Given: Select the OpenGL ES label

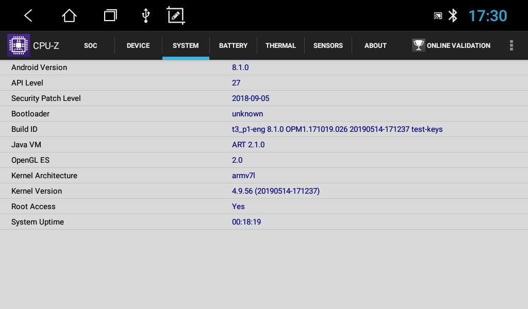Looking at the screenshot, I should pyautogui.click(x=30, y=160).
